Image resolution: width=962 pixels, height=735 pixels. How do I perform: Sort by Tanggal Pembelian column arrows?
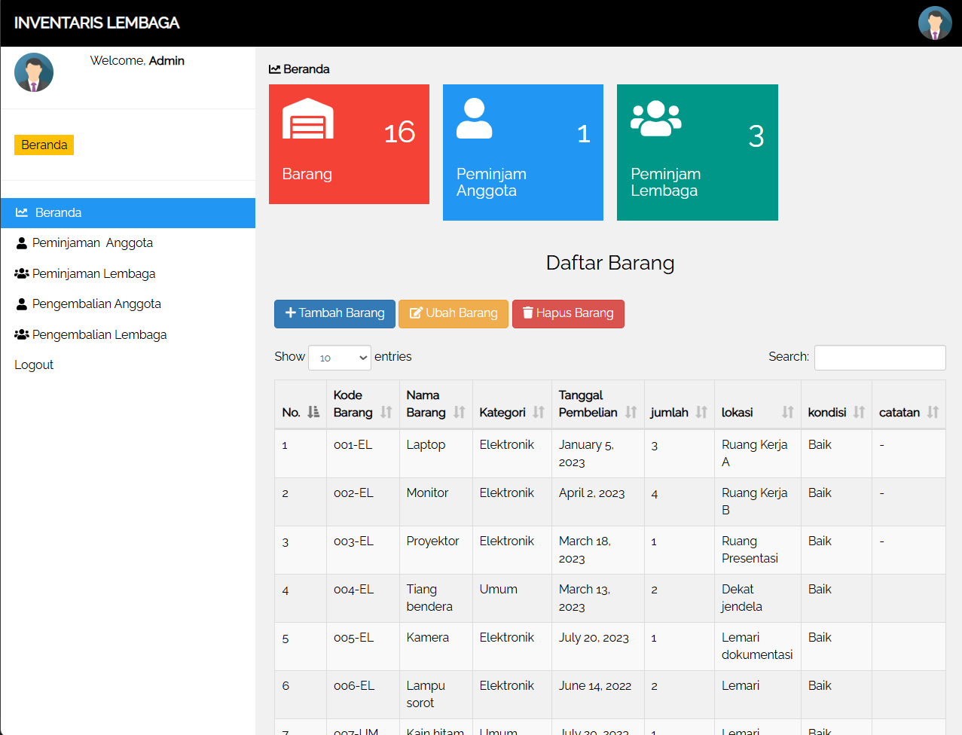point(631,412)
